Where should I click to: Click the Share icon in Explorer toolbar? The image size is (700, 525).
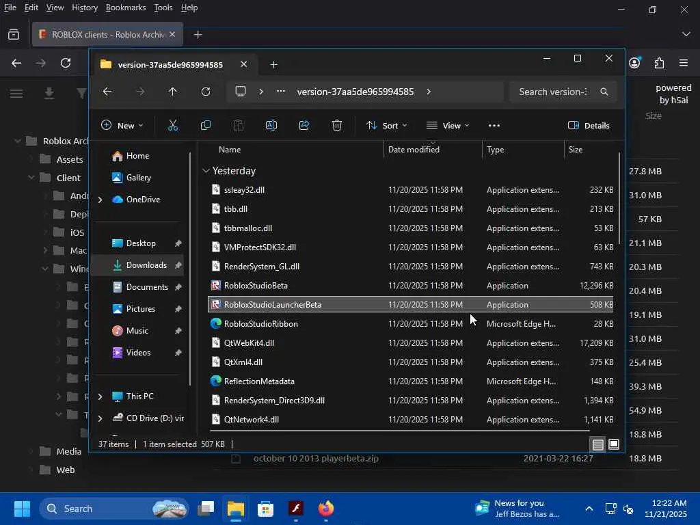point(304,126)
